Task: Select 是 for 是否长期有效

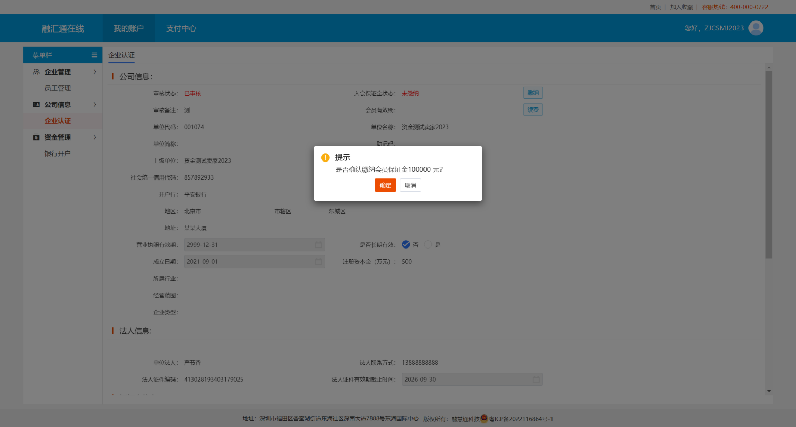Action: click(x=428, y=245)
